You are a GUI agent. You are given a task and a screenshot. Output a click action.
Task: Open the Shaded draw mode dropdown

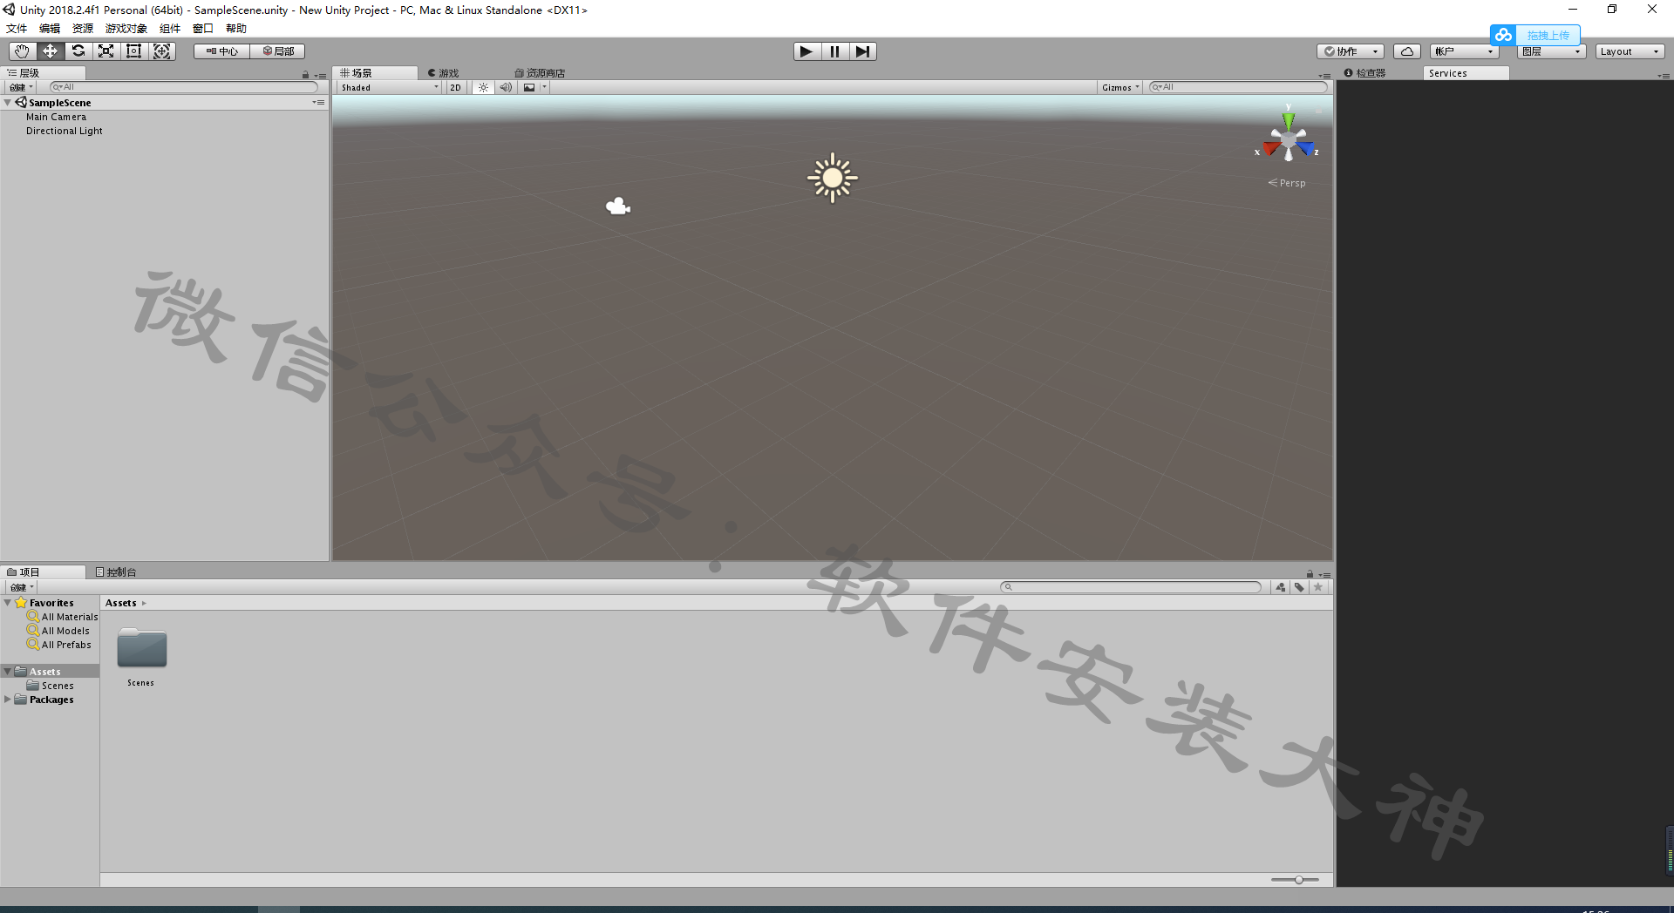(x=390, y=87)
